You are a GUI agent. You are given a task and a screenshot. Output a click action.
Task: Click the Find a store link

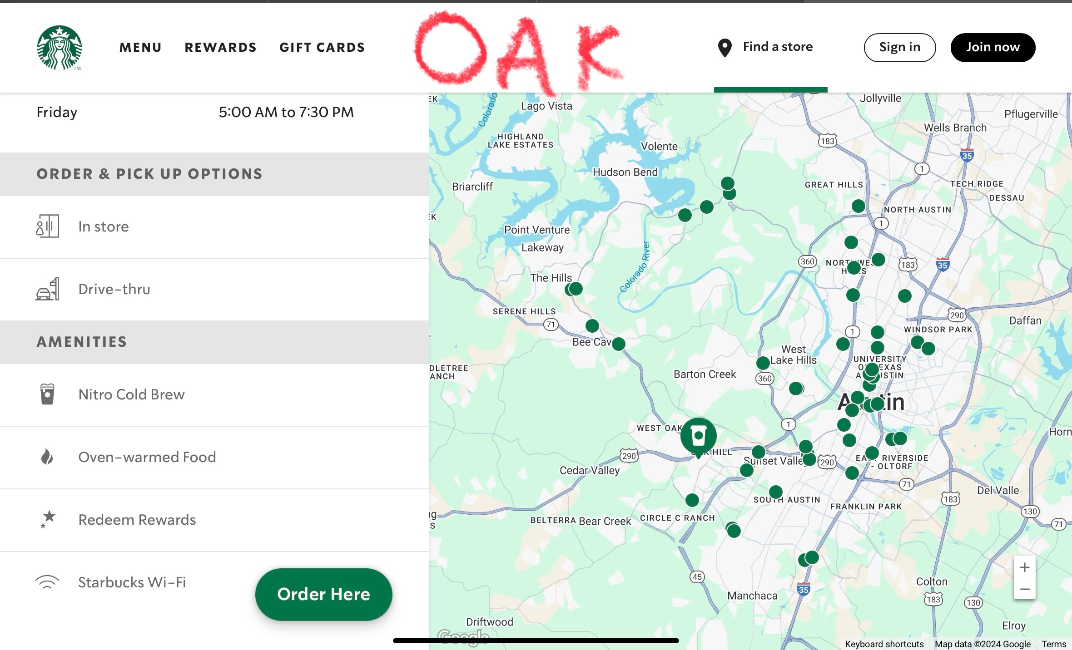(778, 46)
